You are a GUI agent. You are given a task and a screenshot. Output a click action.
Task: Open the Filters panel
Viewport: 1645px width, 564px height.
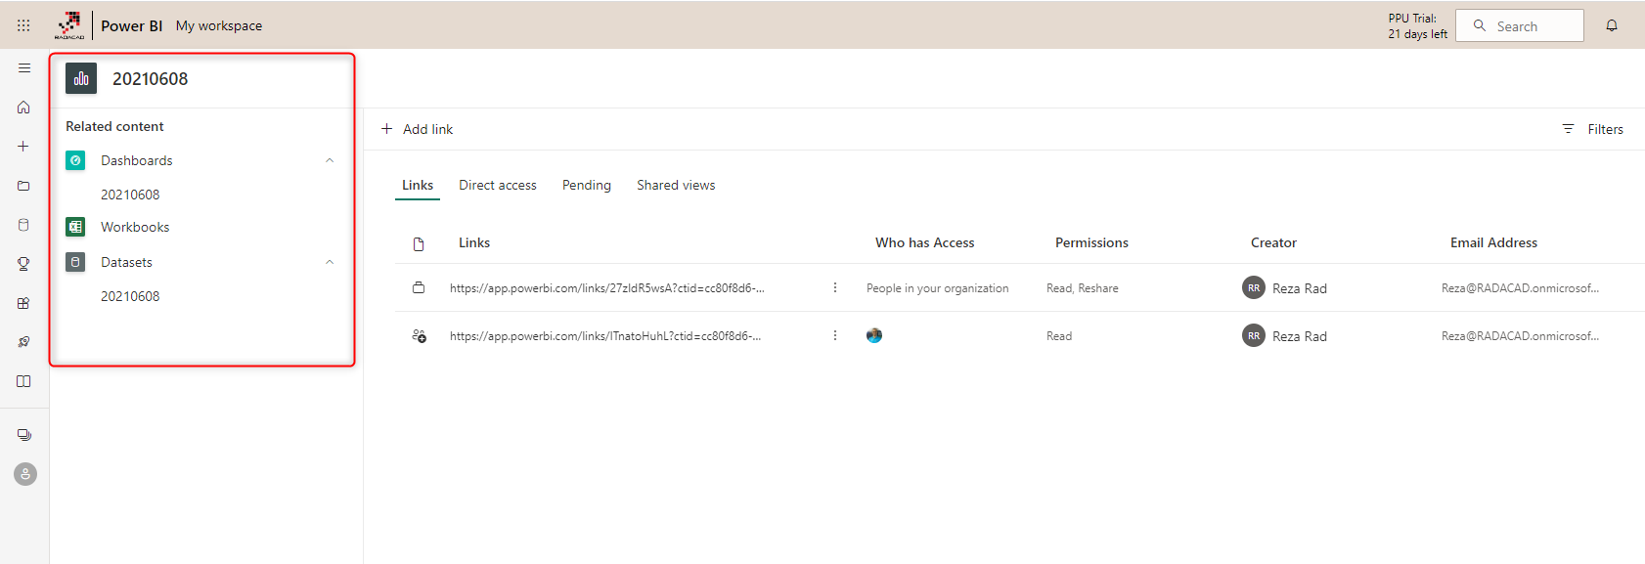[1593, 129]
